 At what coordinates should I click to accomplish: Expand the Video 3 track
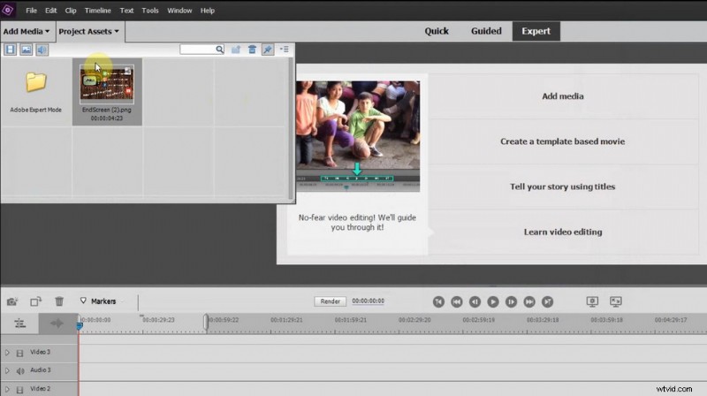(x=7, y=353)
